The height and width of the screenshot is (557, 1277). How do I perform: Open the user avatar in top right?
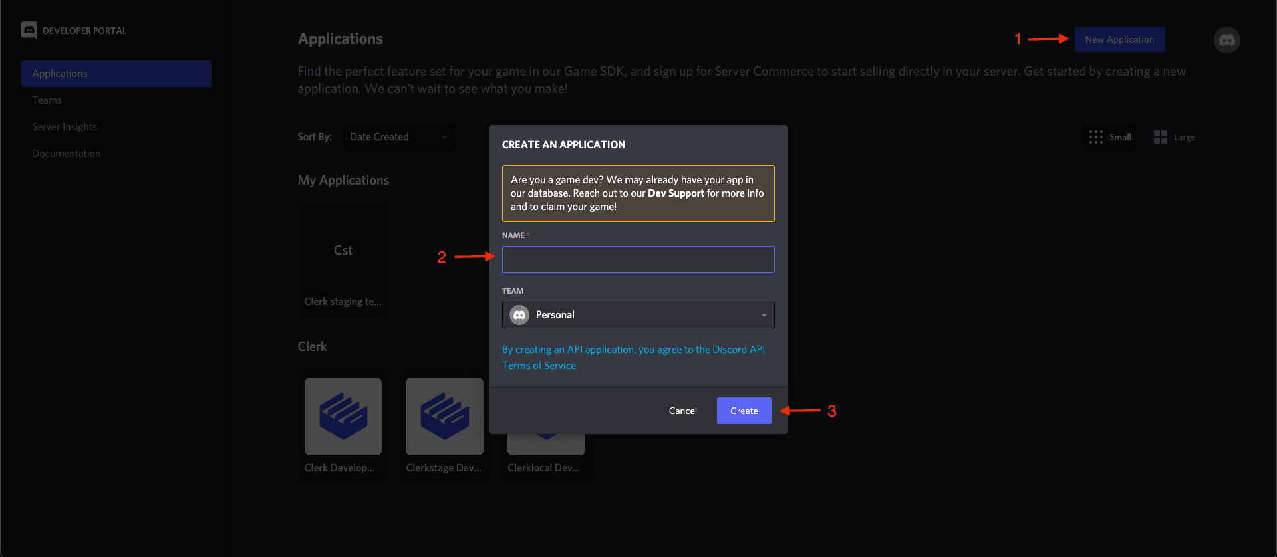1226,40
